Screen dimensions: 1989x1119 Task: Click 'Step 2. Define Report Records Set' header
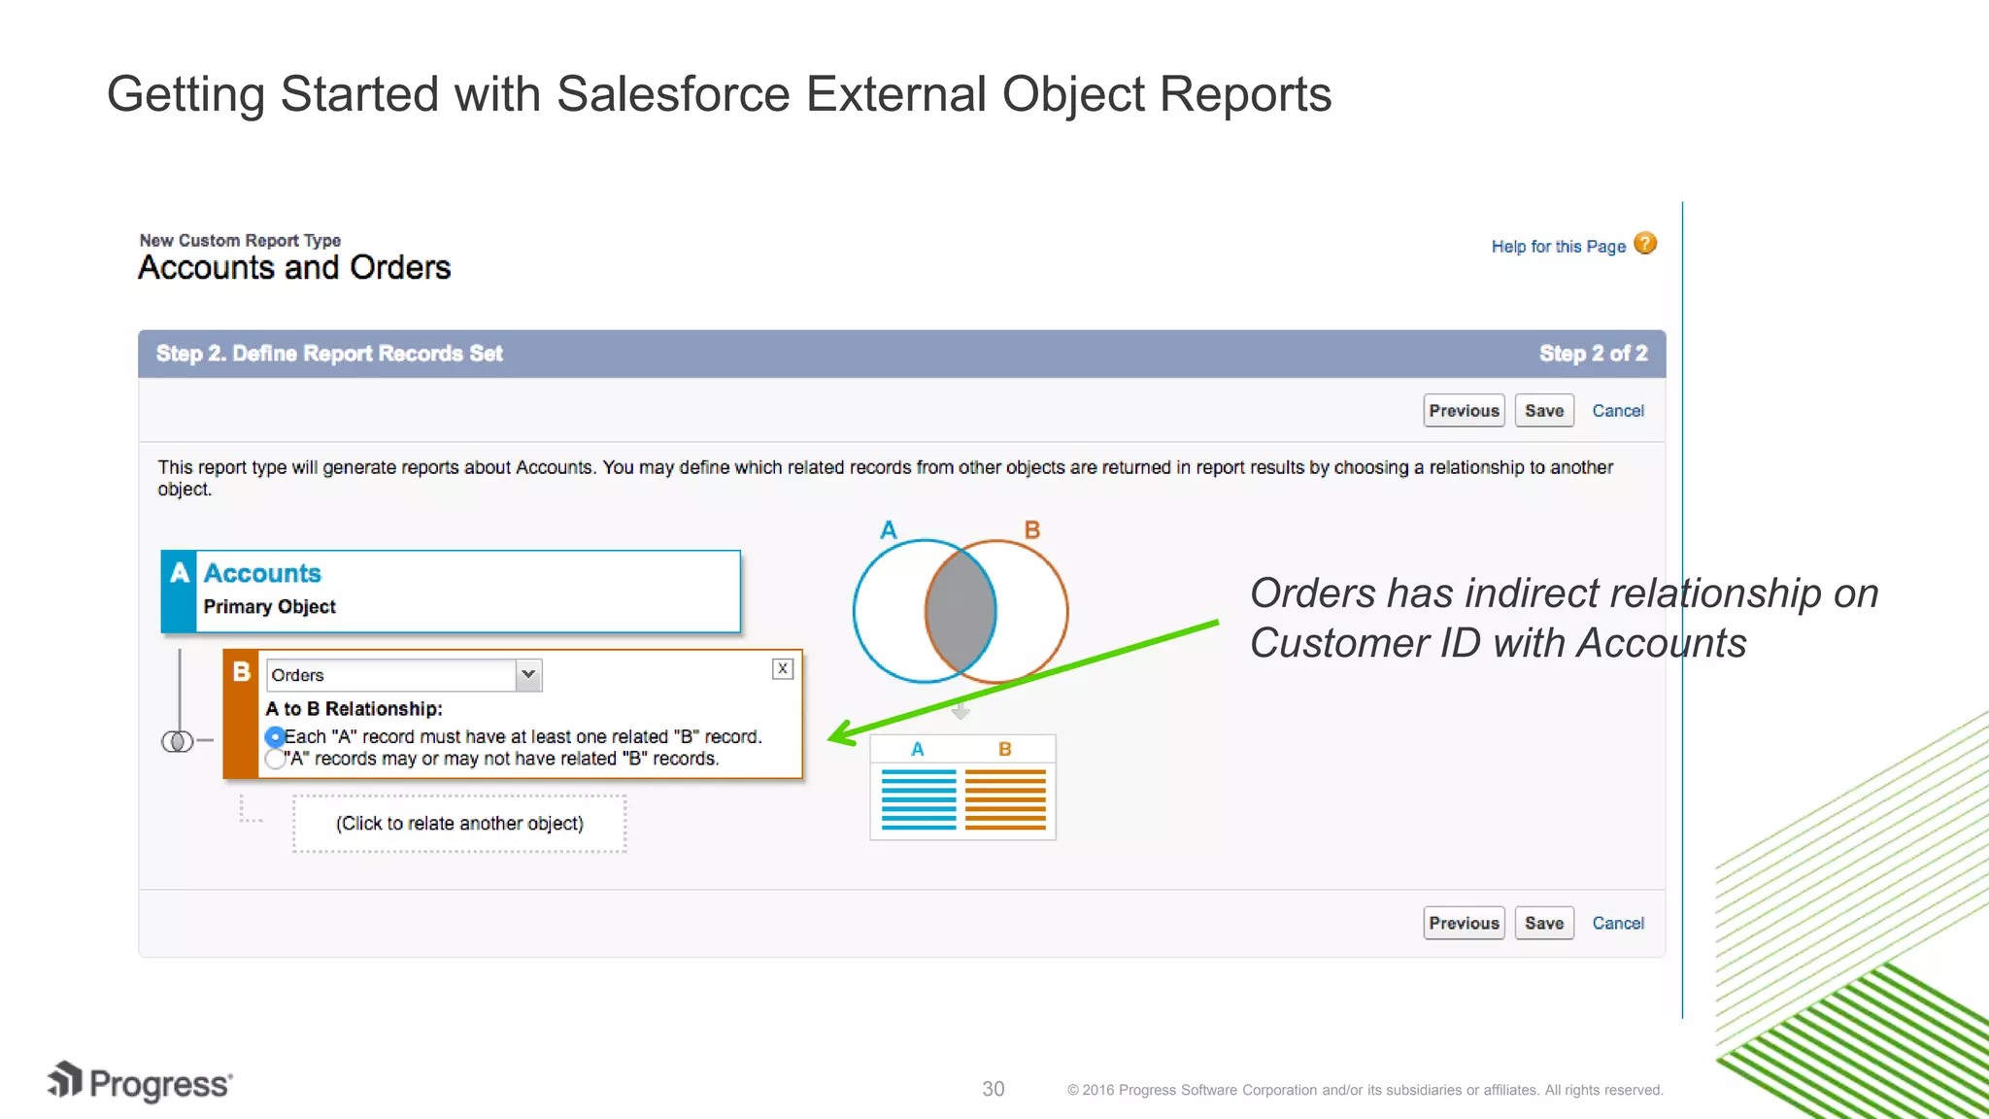click(329, 354)
